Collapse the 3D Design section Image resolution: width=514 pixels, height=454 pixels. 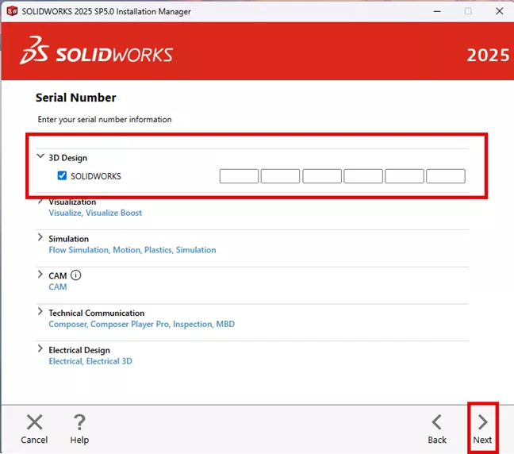[x=40, y=156]
